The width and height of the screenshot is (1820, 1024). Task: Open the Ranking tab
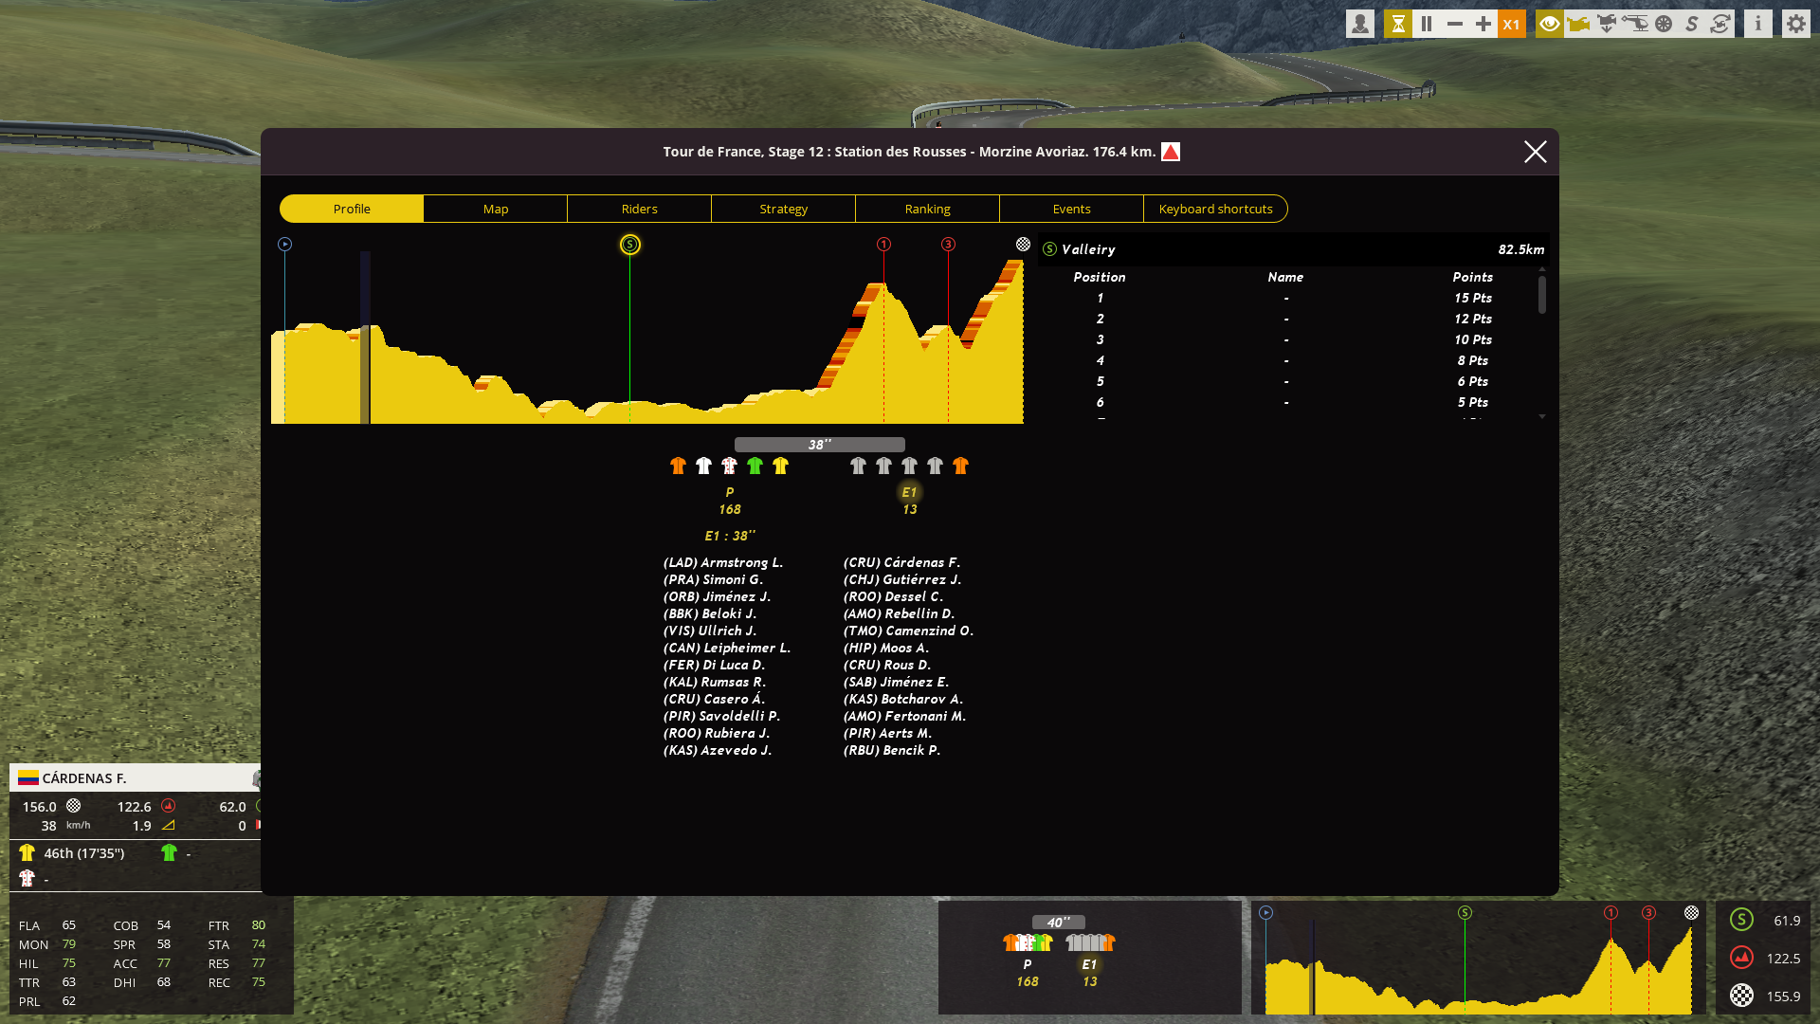click(x=928, y=209)
